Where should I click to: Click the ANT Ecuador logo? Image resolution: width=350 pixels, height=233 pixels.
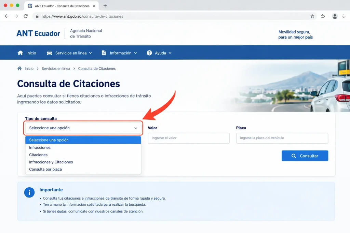tap(38, 33)
